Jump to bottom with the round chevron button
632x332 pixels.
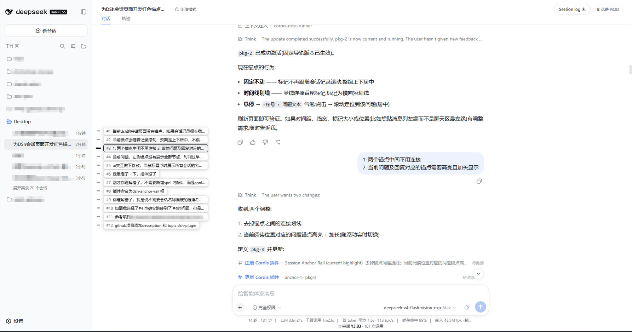[x=478, y=274]
